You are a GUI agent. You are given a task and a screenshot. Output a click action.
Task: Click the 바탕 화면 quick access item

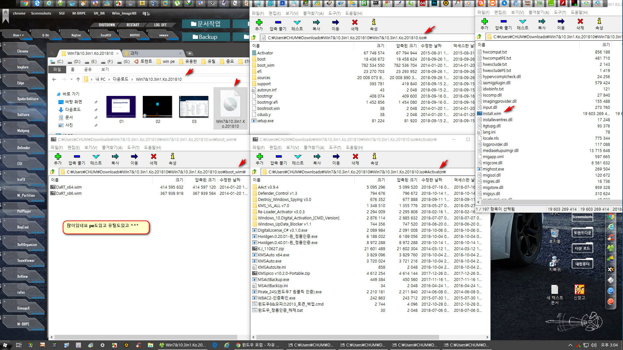(73, 102)
